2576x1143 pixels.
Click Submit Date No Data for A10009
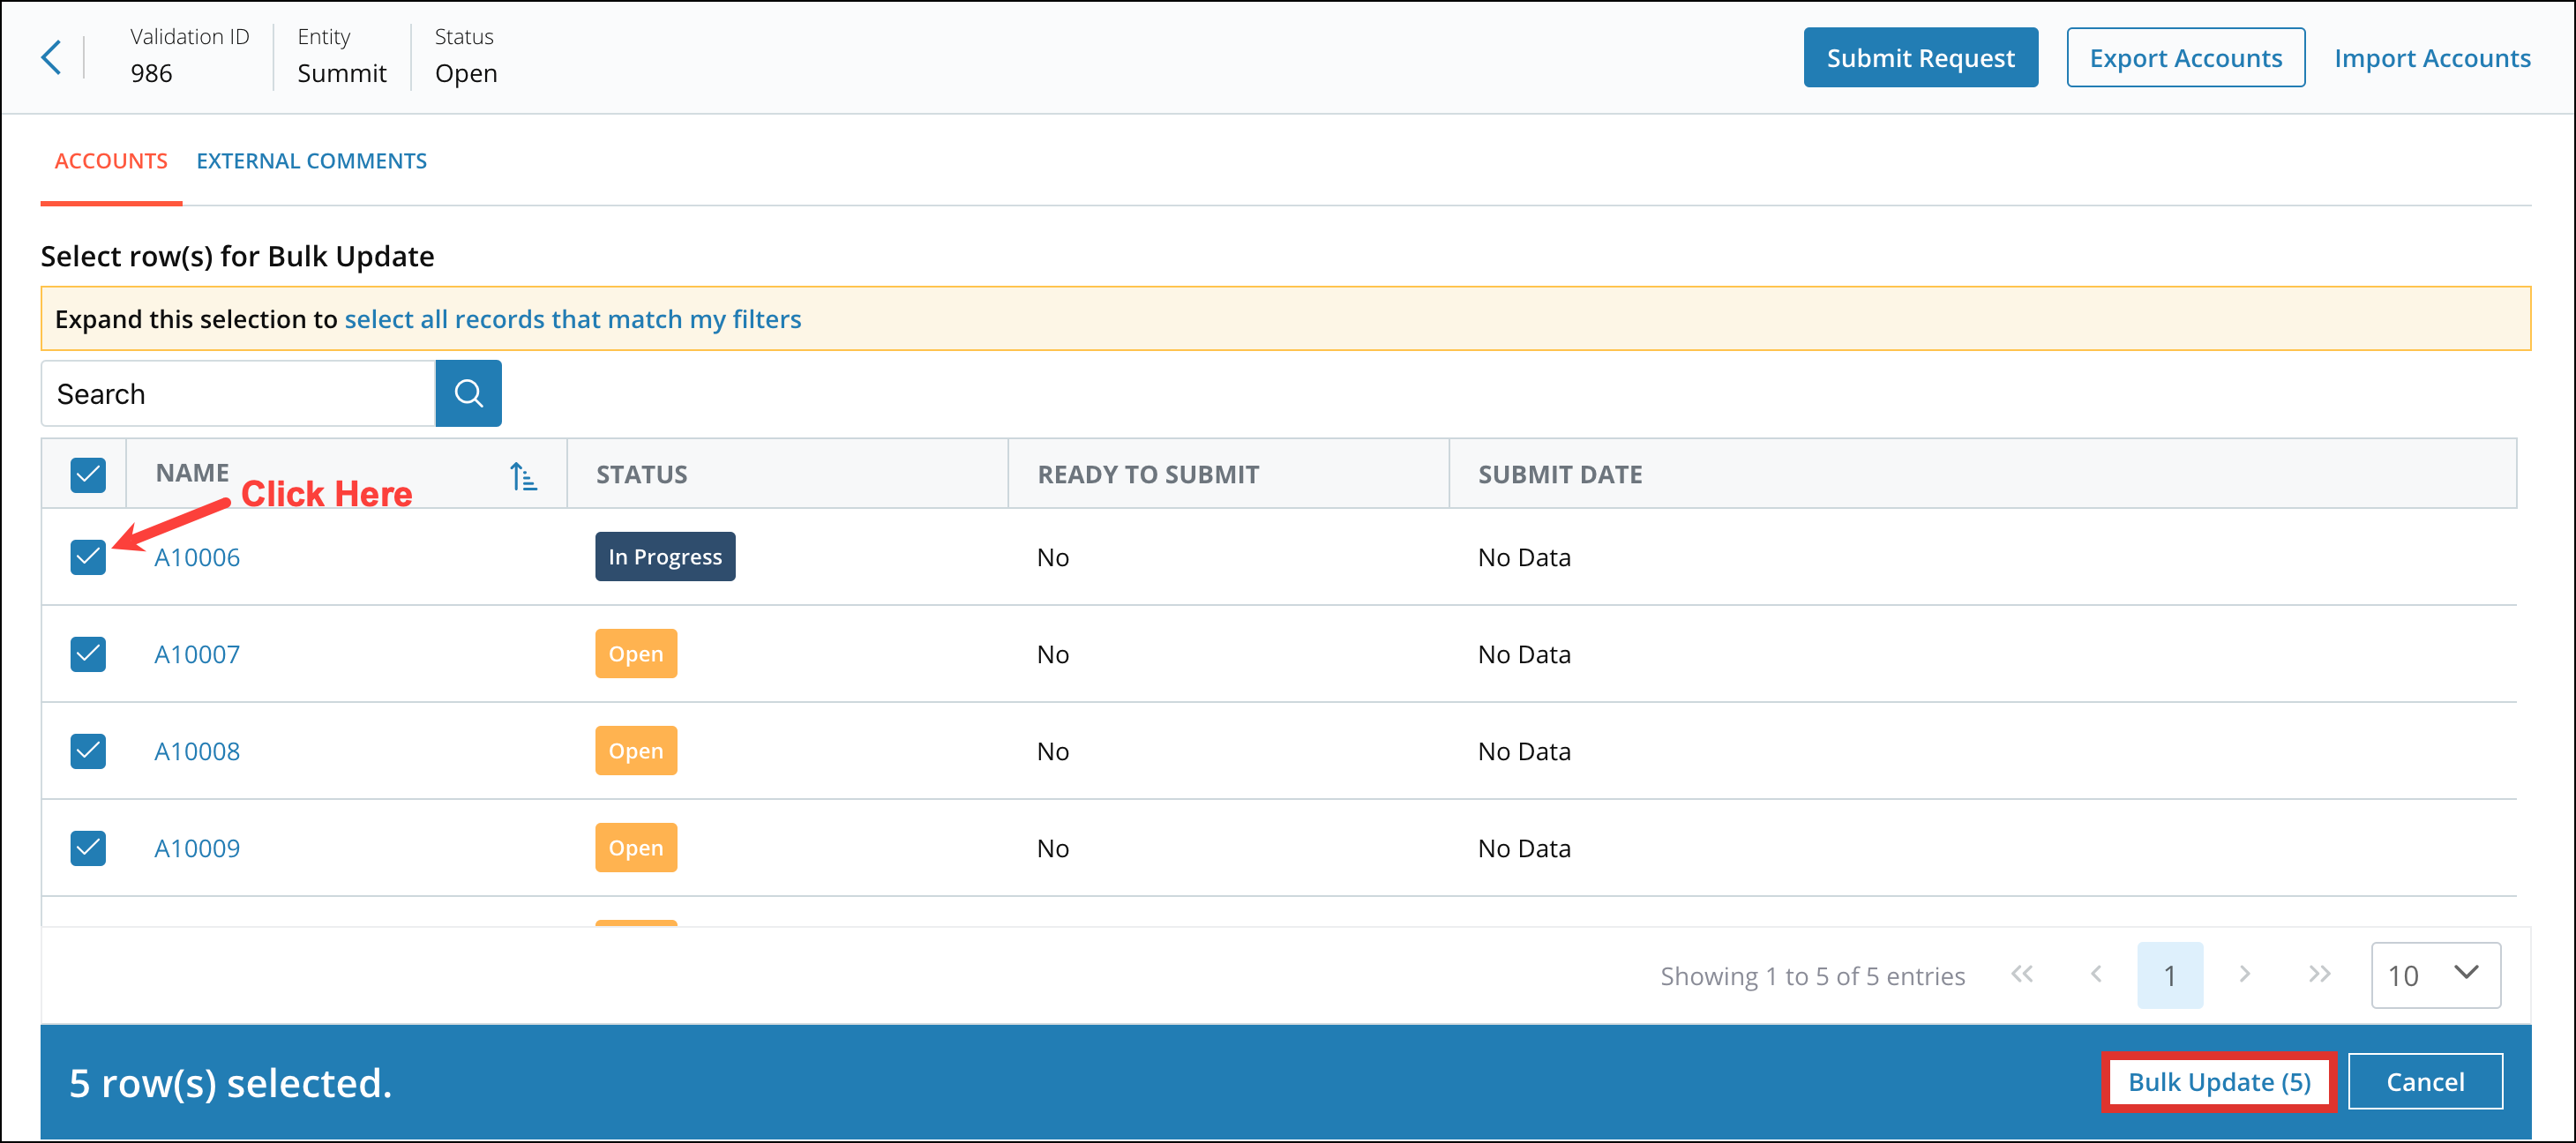pyautogui.click(x=1524, y=848)
